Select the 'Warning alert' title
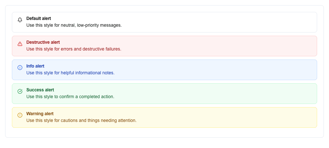The image size is (329, 148). tap(40, 114)
